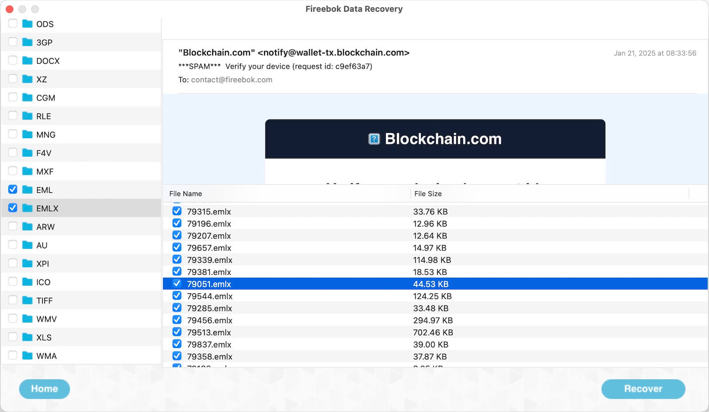Viewport: 709px width, 412px height.
Task: Click the TIFF folder icon
Action: click(27, 300)
